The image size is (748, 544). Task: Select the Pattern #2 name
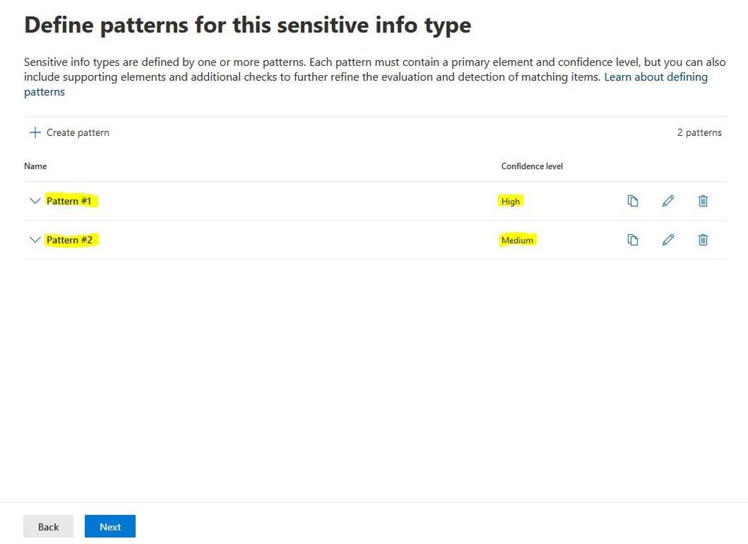[x=69, y=240]
